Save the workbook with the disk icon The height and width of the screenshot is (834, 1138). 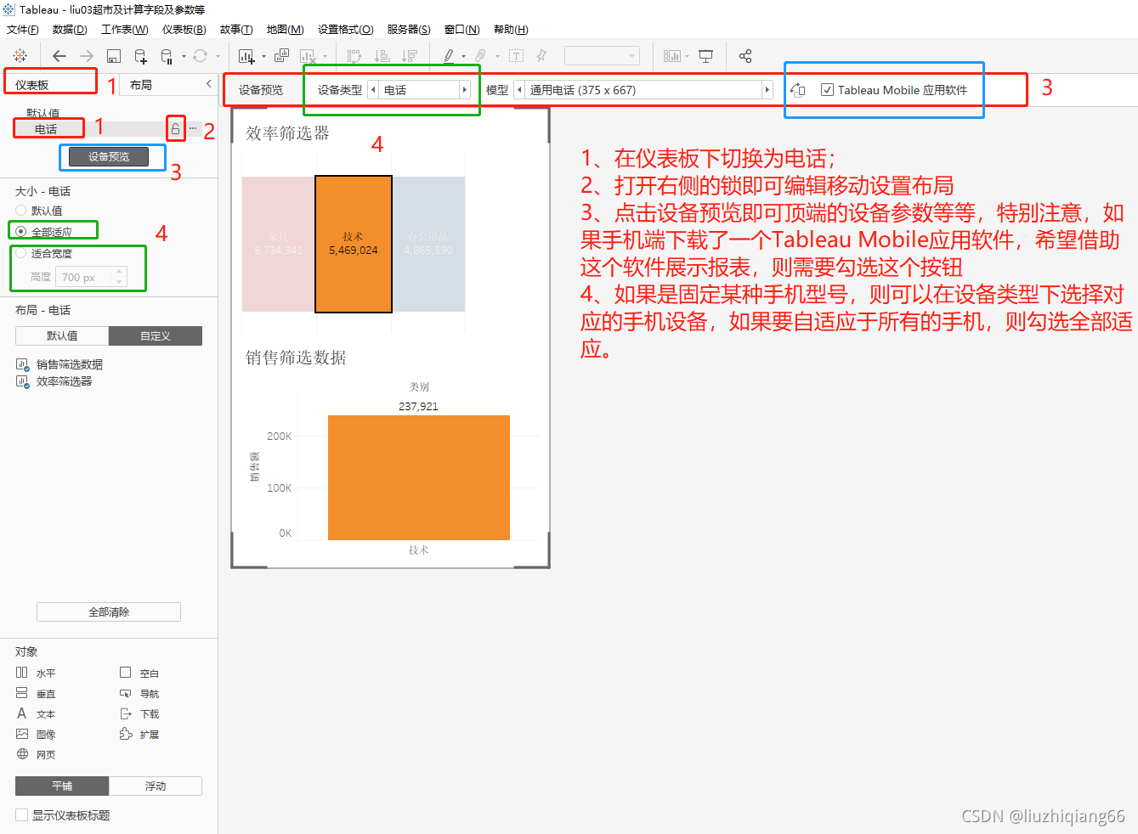[x=114, y=56]
